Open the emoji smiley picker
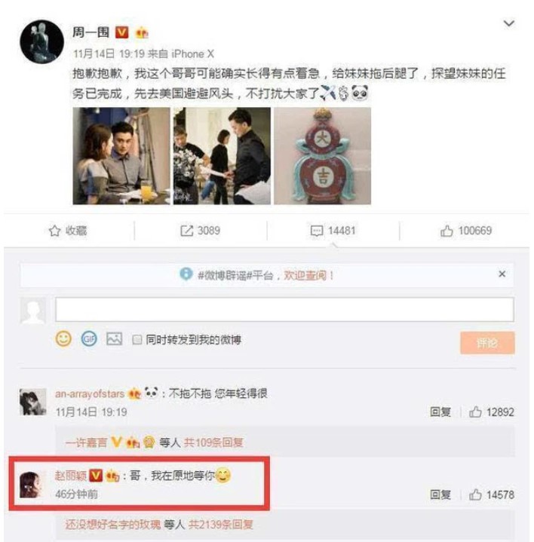This screenshot has width=534, height=542. (x=63, y=339)
